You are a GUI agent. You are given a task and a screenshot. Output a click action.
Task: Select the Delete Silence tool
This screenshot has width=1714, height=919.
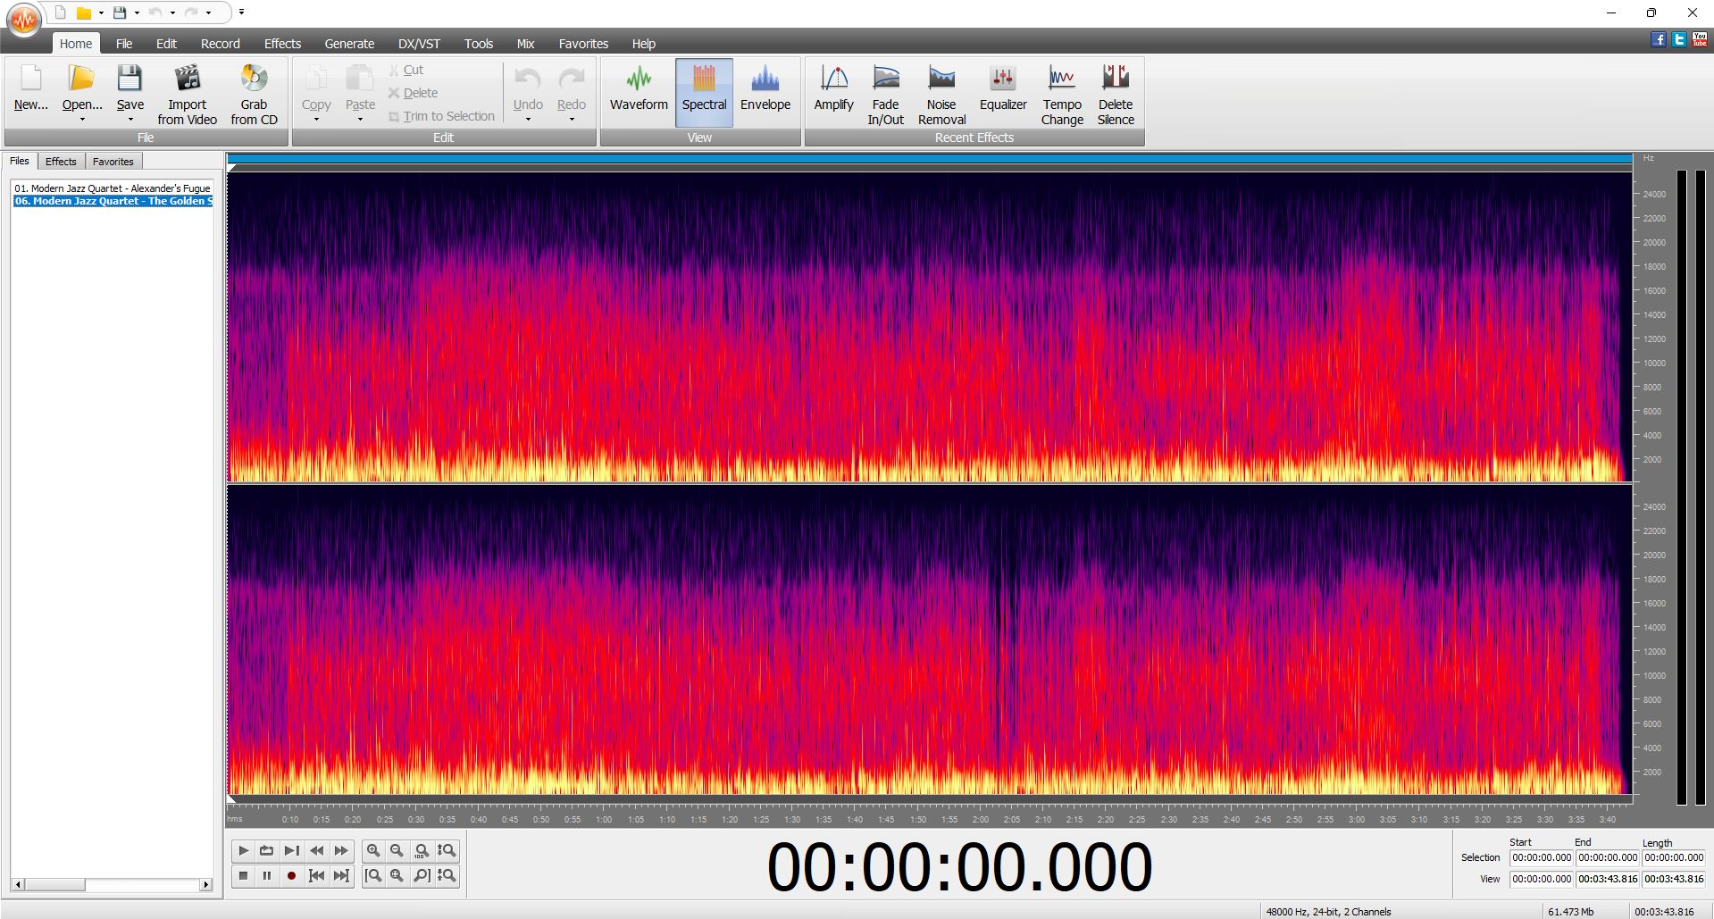click(1116, 94)
